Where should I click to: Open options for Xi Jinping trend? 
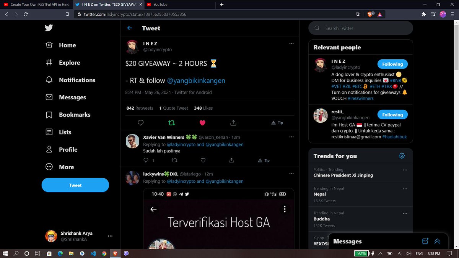(405, 170)
